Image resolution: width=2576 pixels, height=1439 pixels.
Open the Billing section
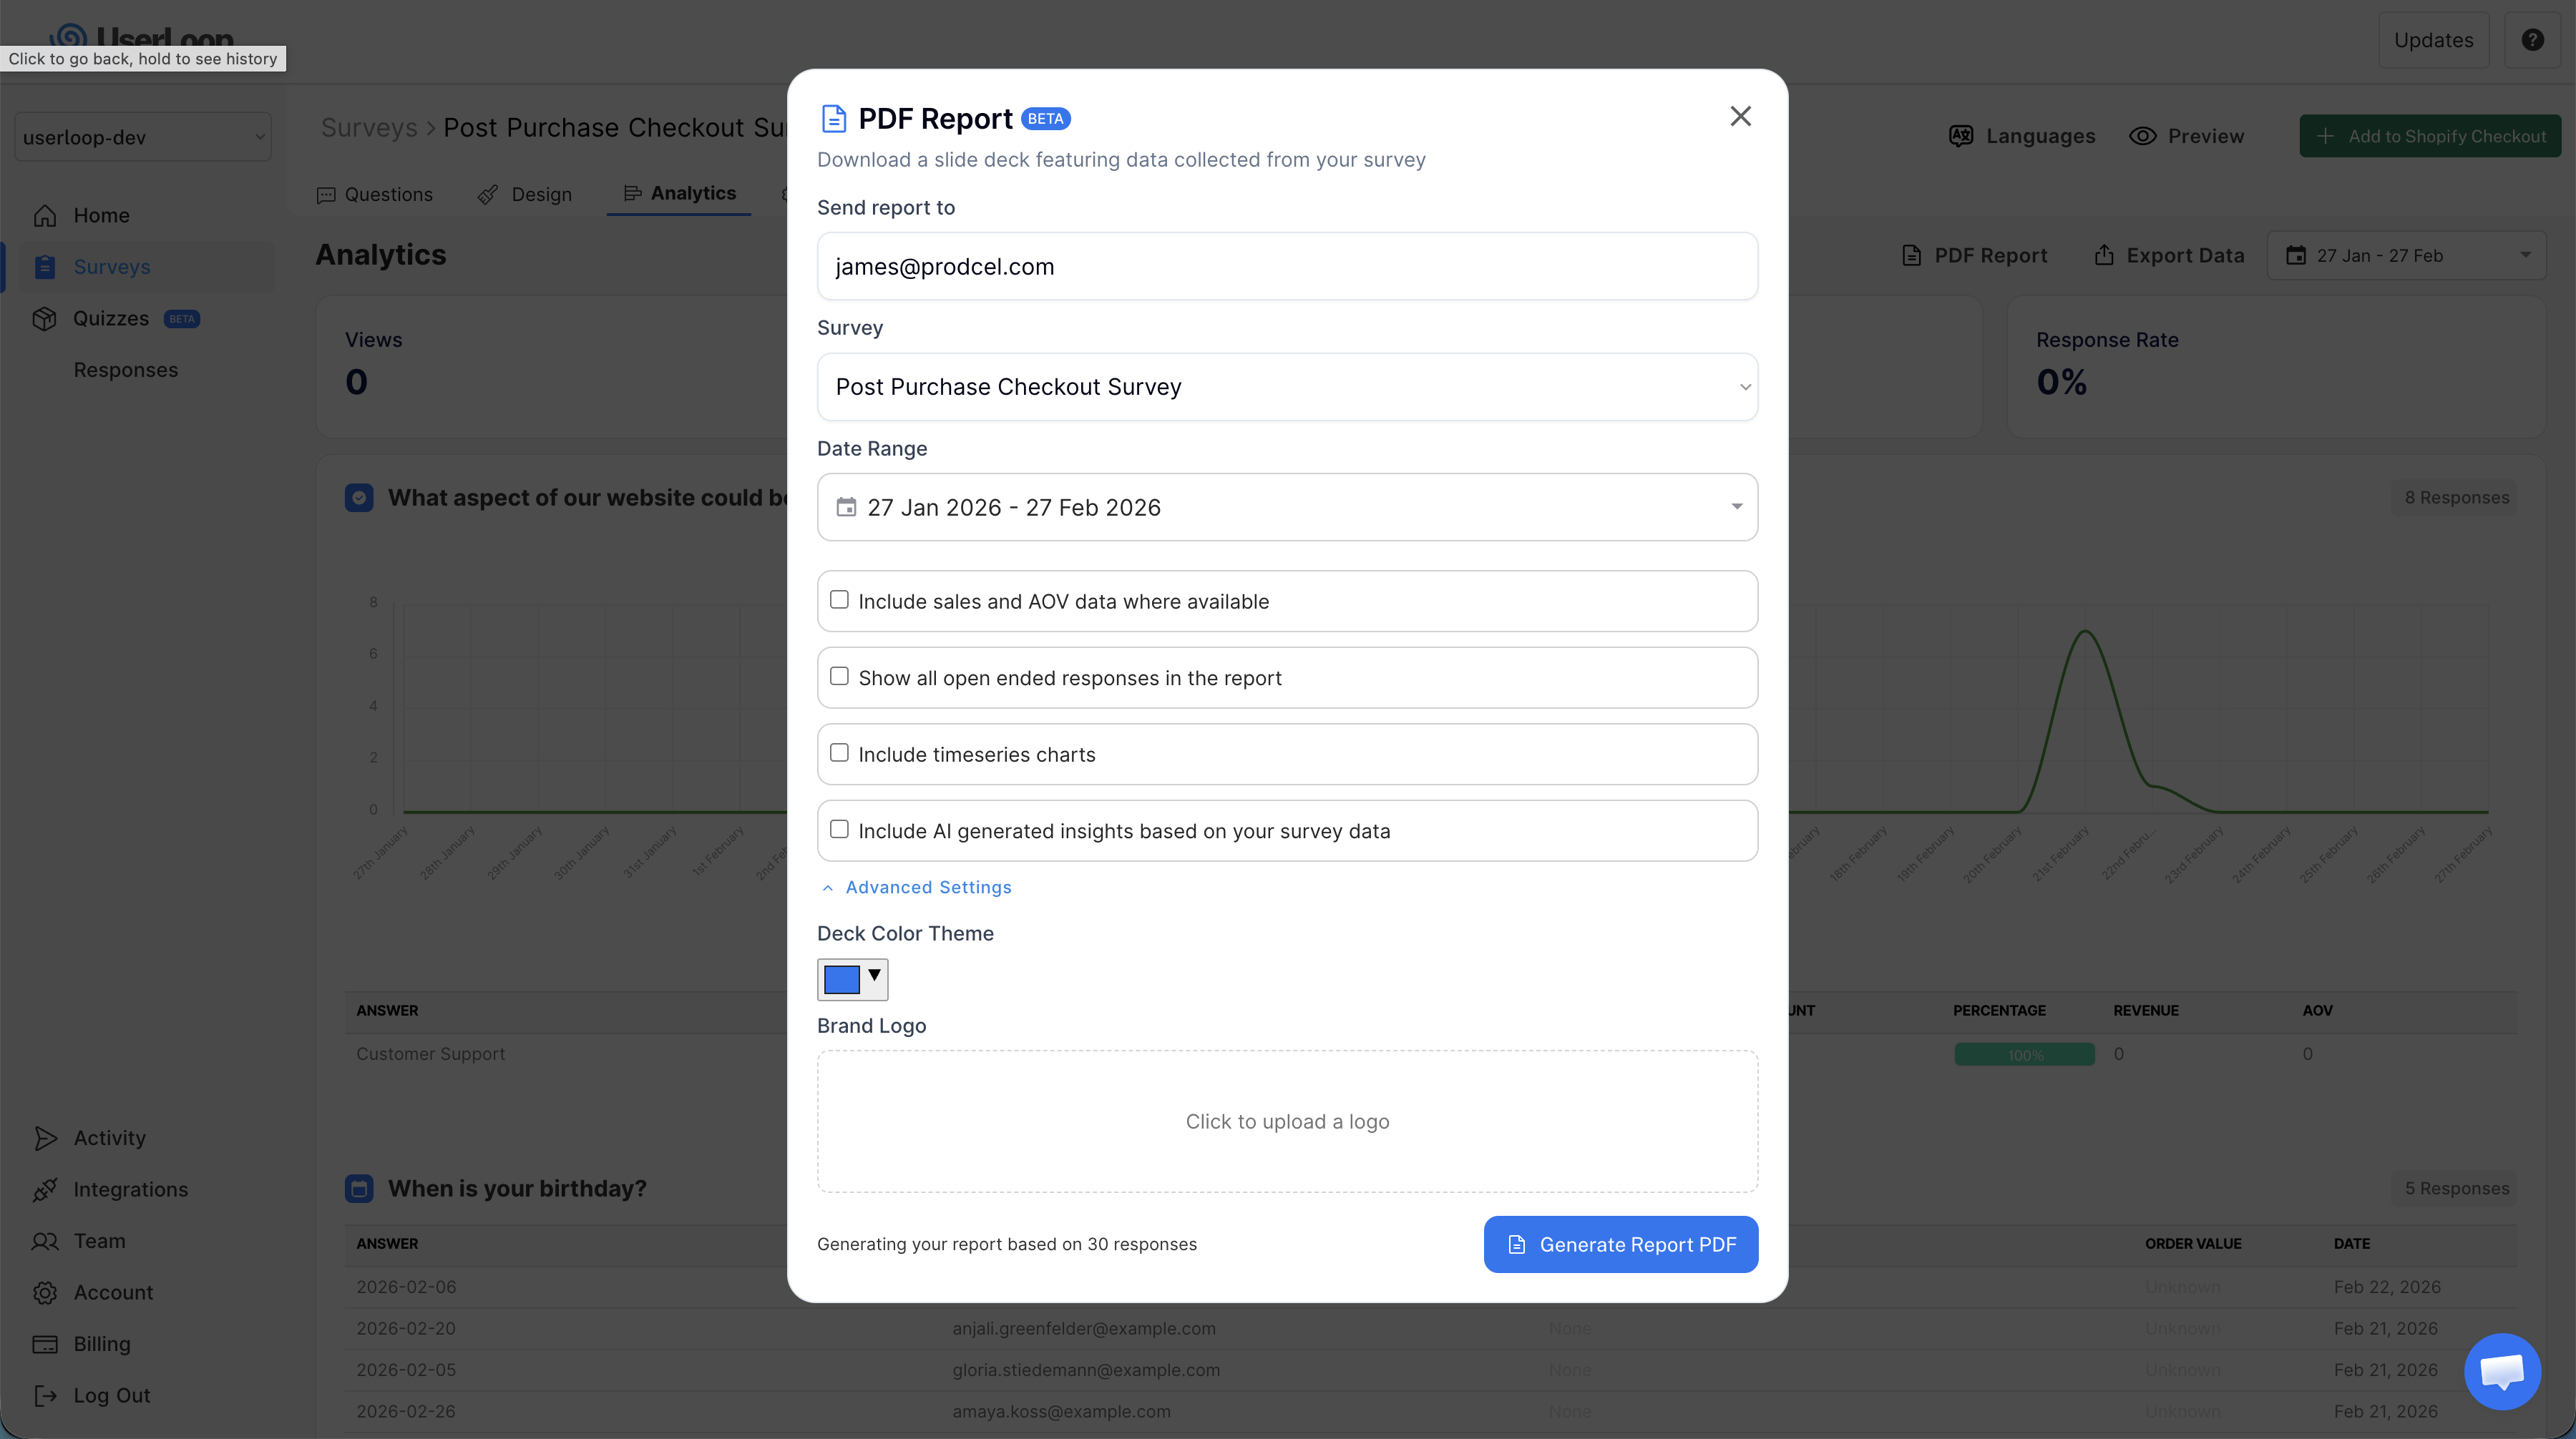click(101, 1343)
